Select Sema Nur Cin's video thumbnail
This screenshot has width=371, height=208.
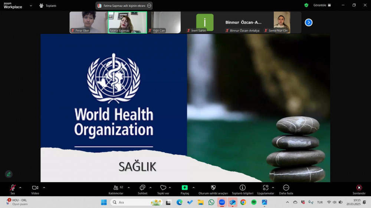click(x=282, y=23)
